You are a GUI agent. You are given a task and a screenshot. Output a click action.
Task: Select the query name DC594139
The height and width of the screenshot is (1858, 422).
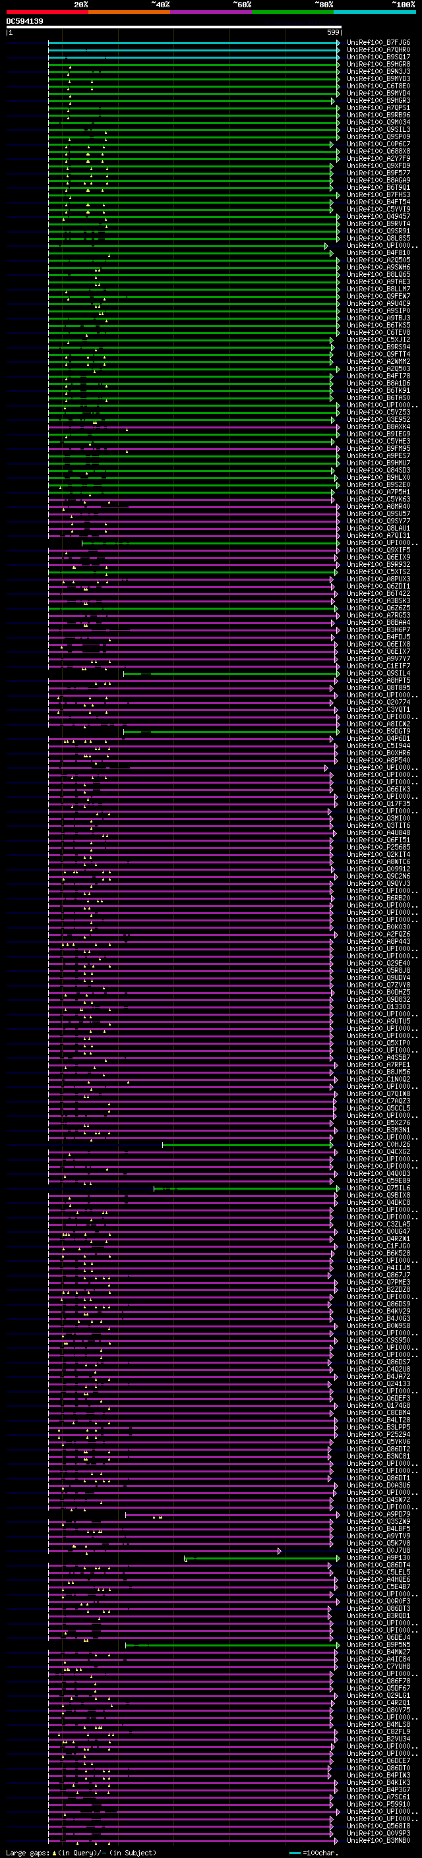[24, 21]
